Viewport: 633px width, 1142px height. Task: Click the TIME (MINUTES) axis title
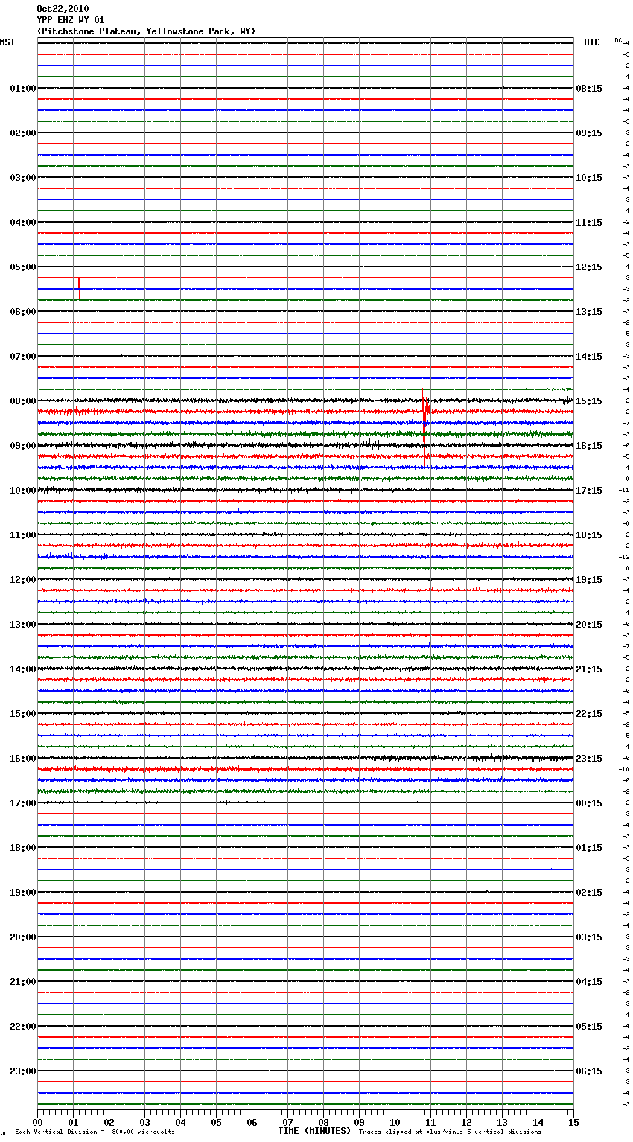click(314, 1131)
